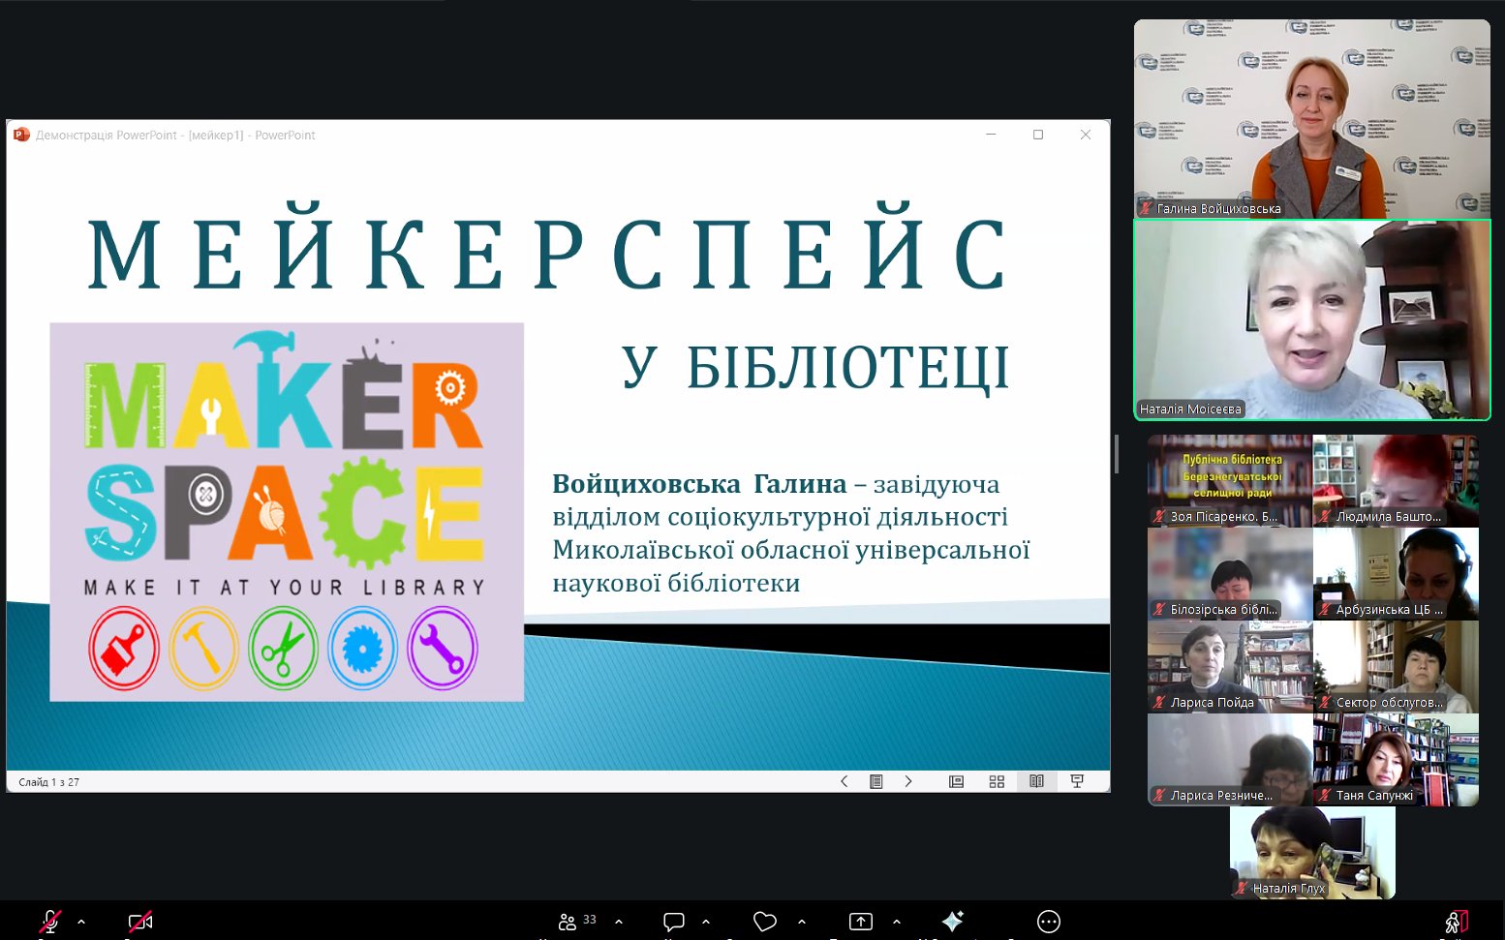Image resolution: width=1505 pixels, height=940 pixels.
Task: Select Зоя Пісаренко's participant tile
Action: click(1230, 480)
